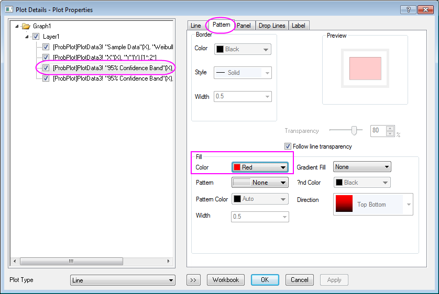Switch to the Drop Lines tab
Viewport: 439px width, 294px height.
(x=271, y=26)
